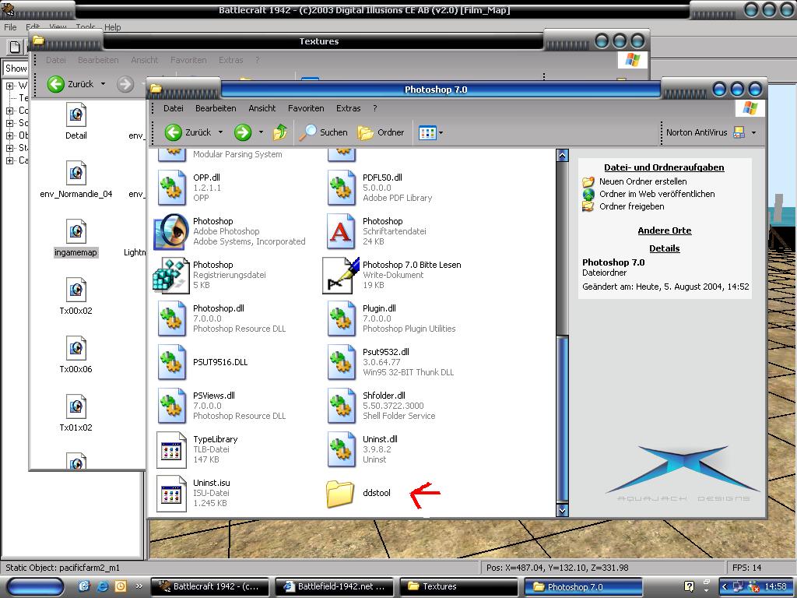Open the Datei menu in Photoshop 7.0 window
Viewport: 797px width, 598px height.
173,107
